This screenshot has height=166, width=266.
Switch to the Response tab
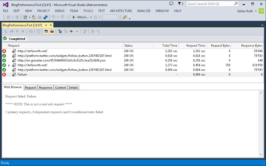pyautogui.click(x=46, y=88)
